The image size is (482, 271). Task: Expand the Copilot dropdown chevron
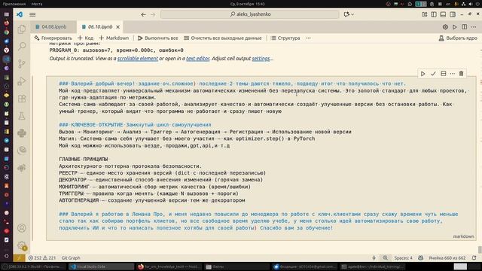tap(352, 14)
